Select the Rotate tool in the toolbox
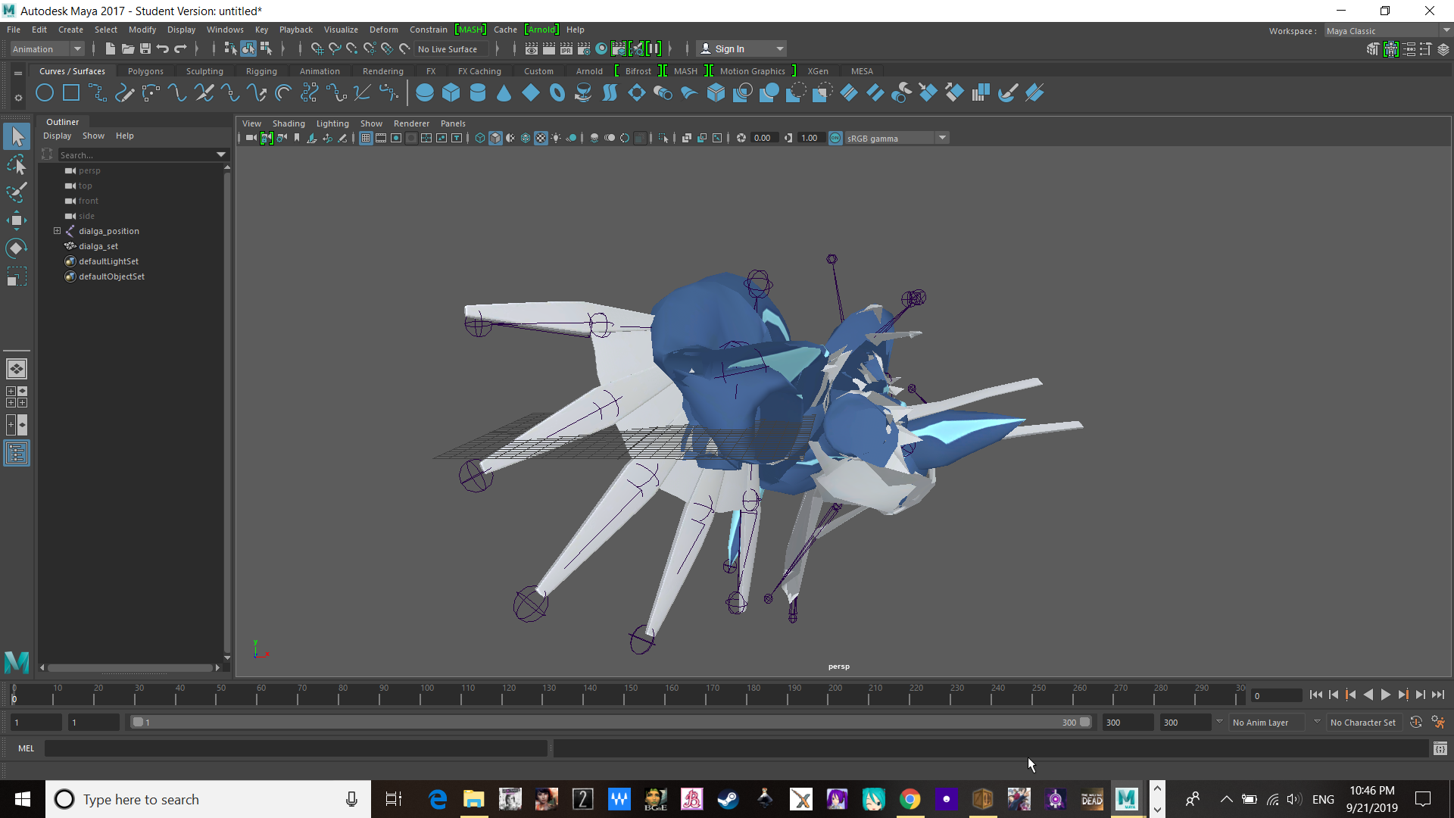This screenshot has width=1454, height=818. coord(17,248)
